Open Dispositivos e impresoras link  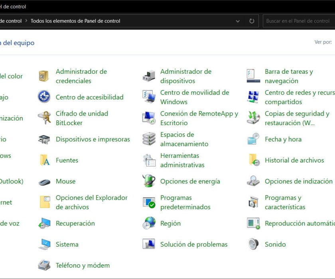(x=93, y=139)
